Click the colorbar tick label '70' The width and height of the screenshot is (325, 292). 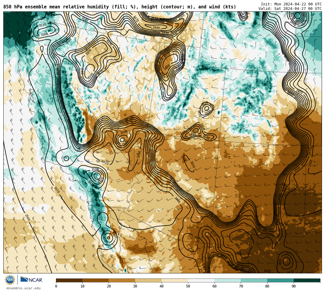[x=241, y=286]
